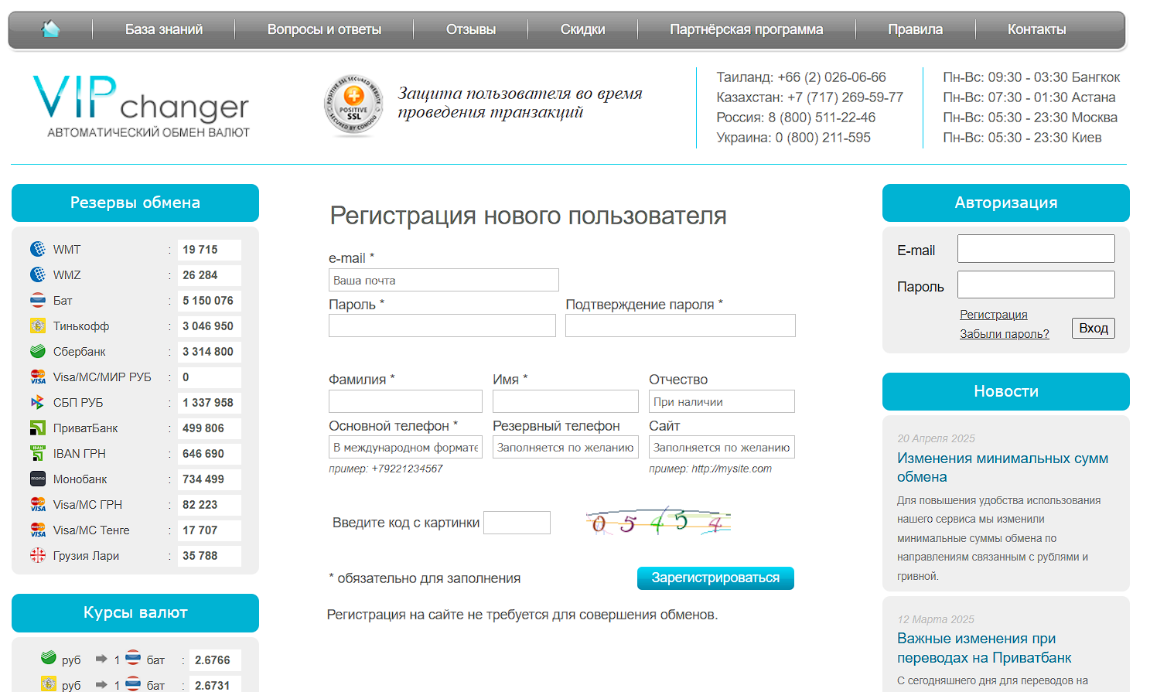Click the Тинькофф icon in 2.6731 rate row

(x=49, y=684)
